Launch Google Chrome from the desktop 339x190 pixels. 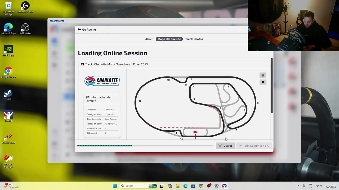point(8,73)
